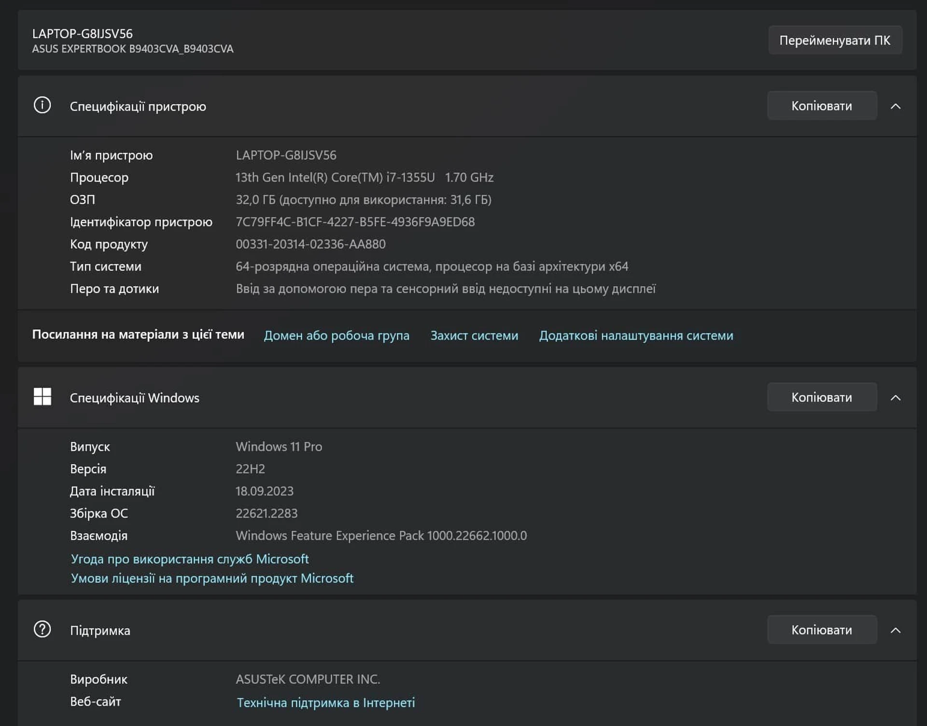Click the Специфікації пристрою header title

tap(138, 106)
